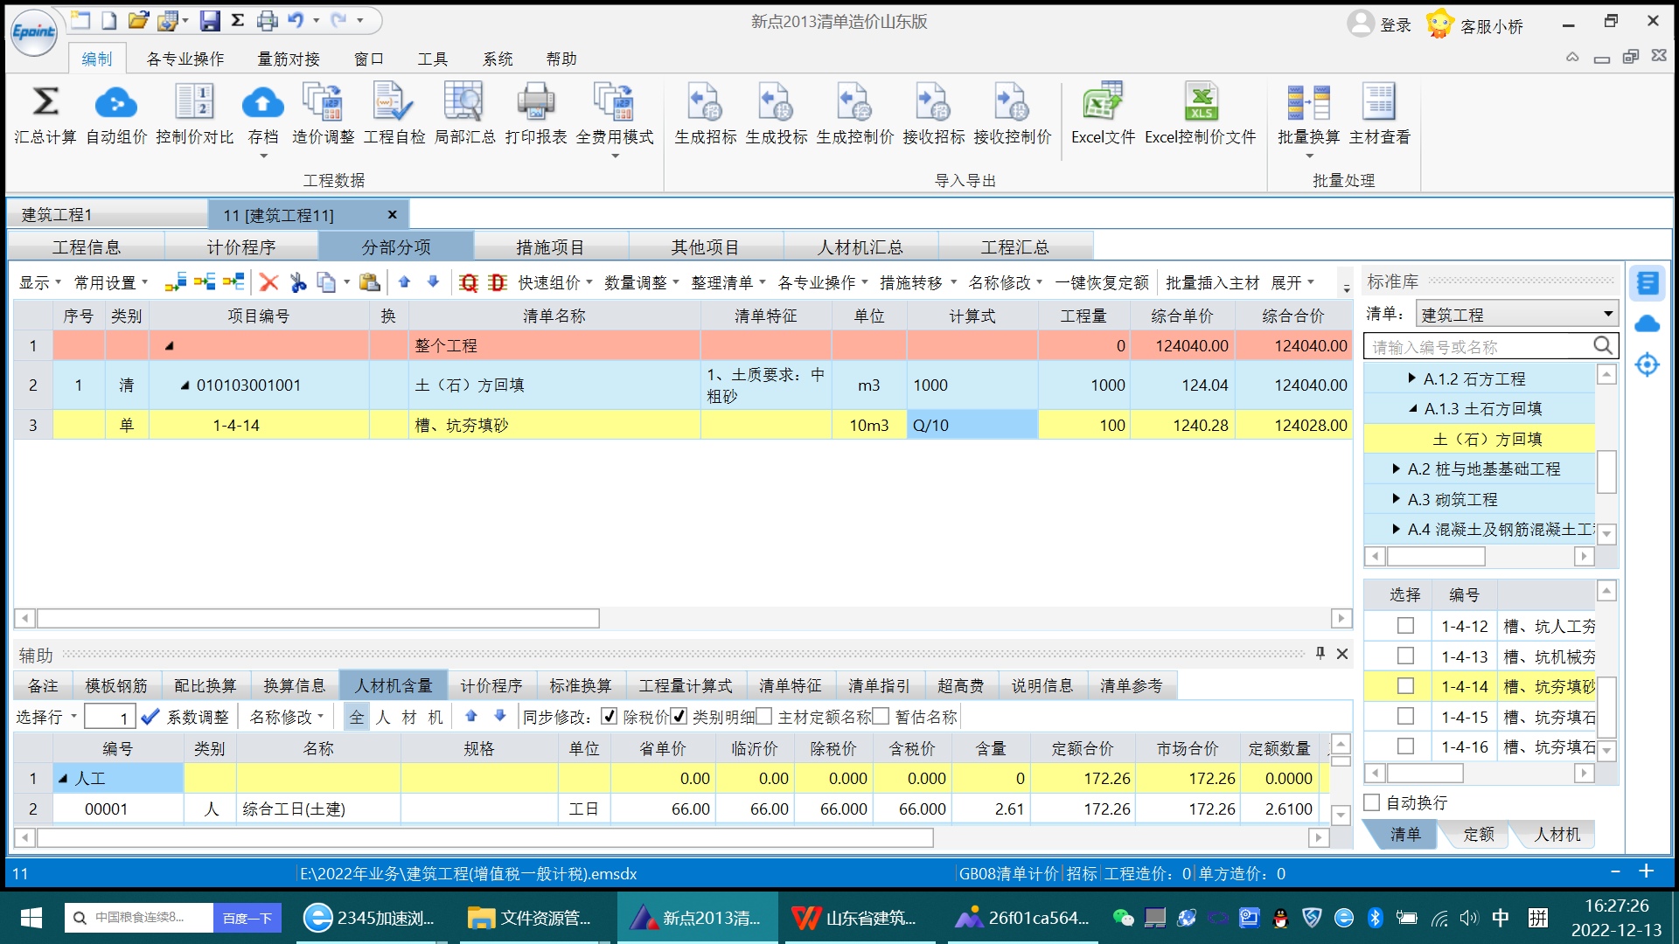
Task: Open 数量调整 dropdown
Action: [642, 282]
